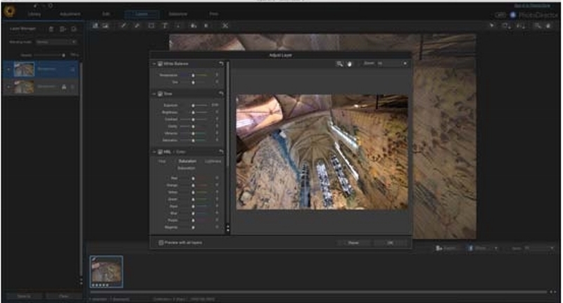Click the Blue saturation slider handle

coord(193,213)
